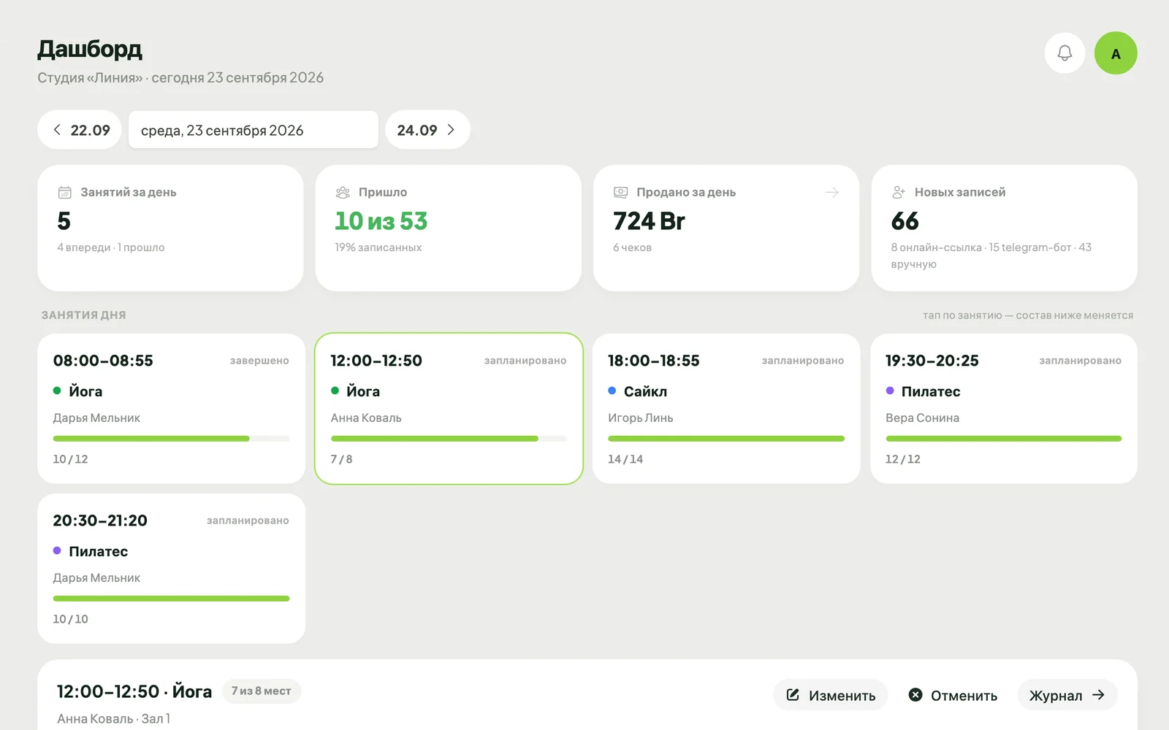Select the 18:00–18:55 Сайкл class card

(726, 409)
